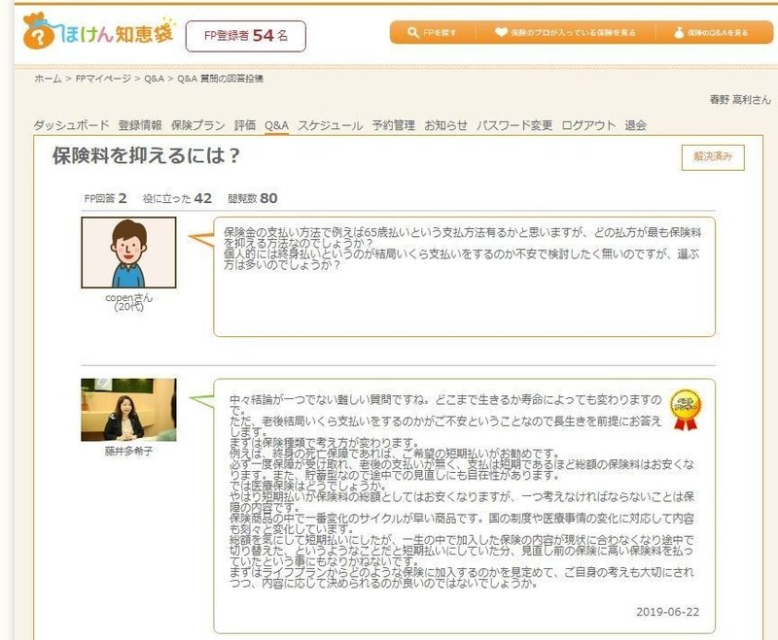
Task: Click the answer text bubble from 藤井多希子
Action: tap(465, 506)
